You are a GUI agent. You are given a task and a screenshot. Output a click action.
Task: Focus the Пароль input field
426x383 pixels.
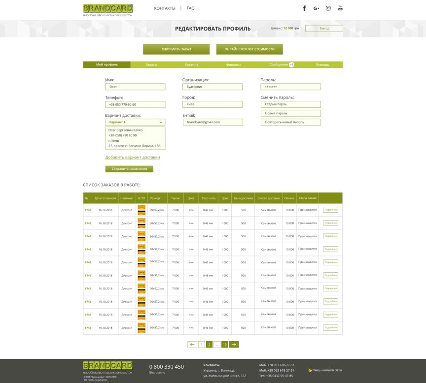point(290,87)
